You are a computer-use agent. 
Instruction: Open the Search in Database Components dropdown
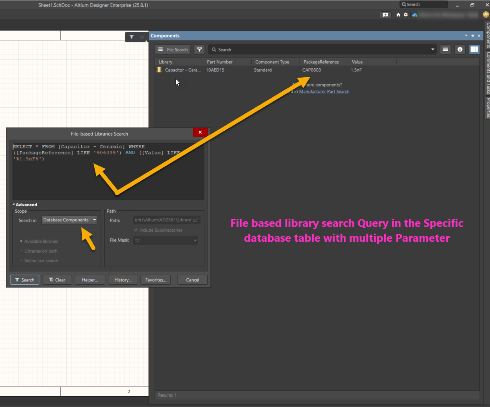point(70,220)
